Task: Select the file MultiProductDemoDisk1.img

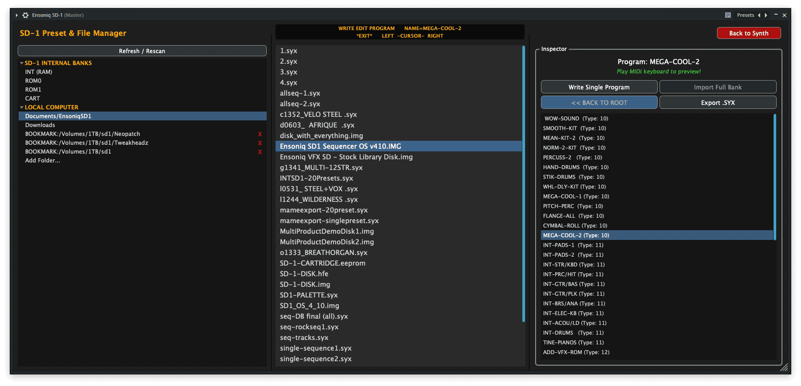Action: [x=399, y=232]
